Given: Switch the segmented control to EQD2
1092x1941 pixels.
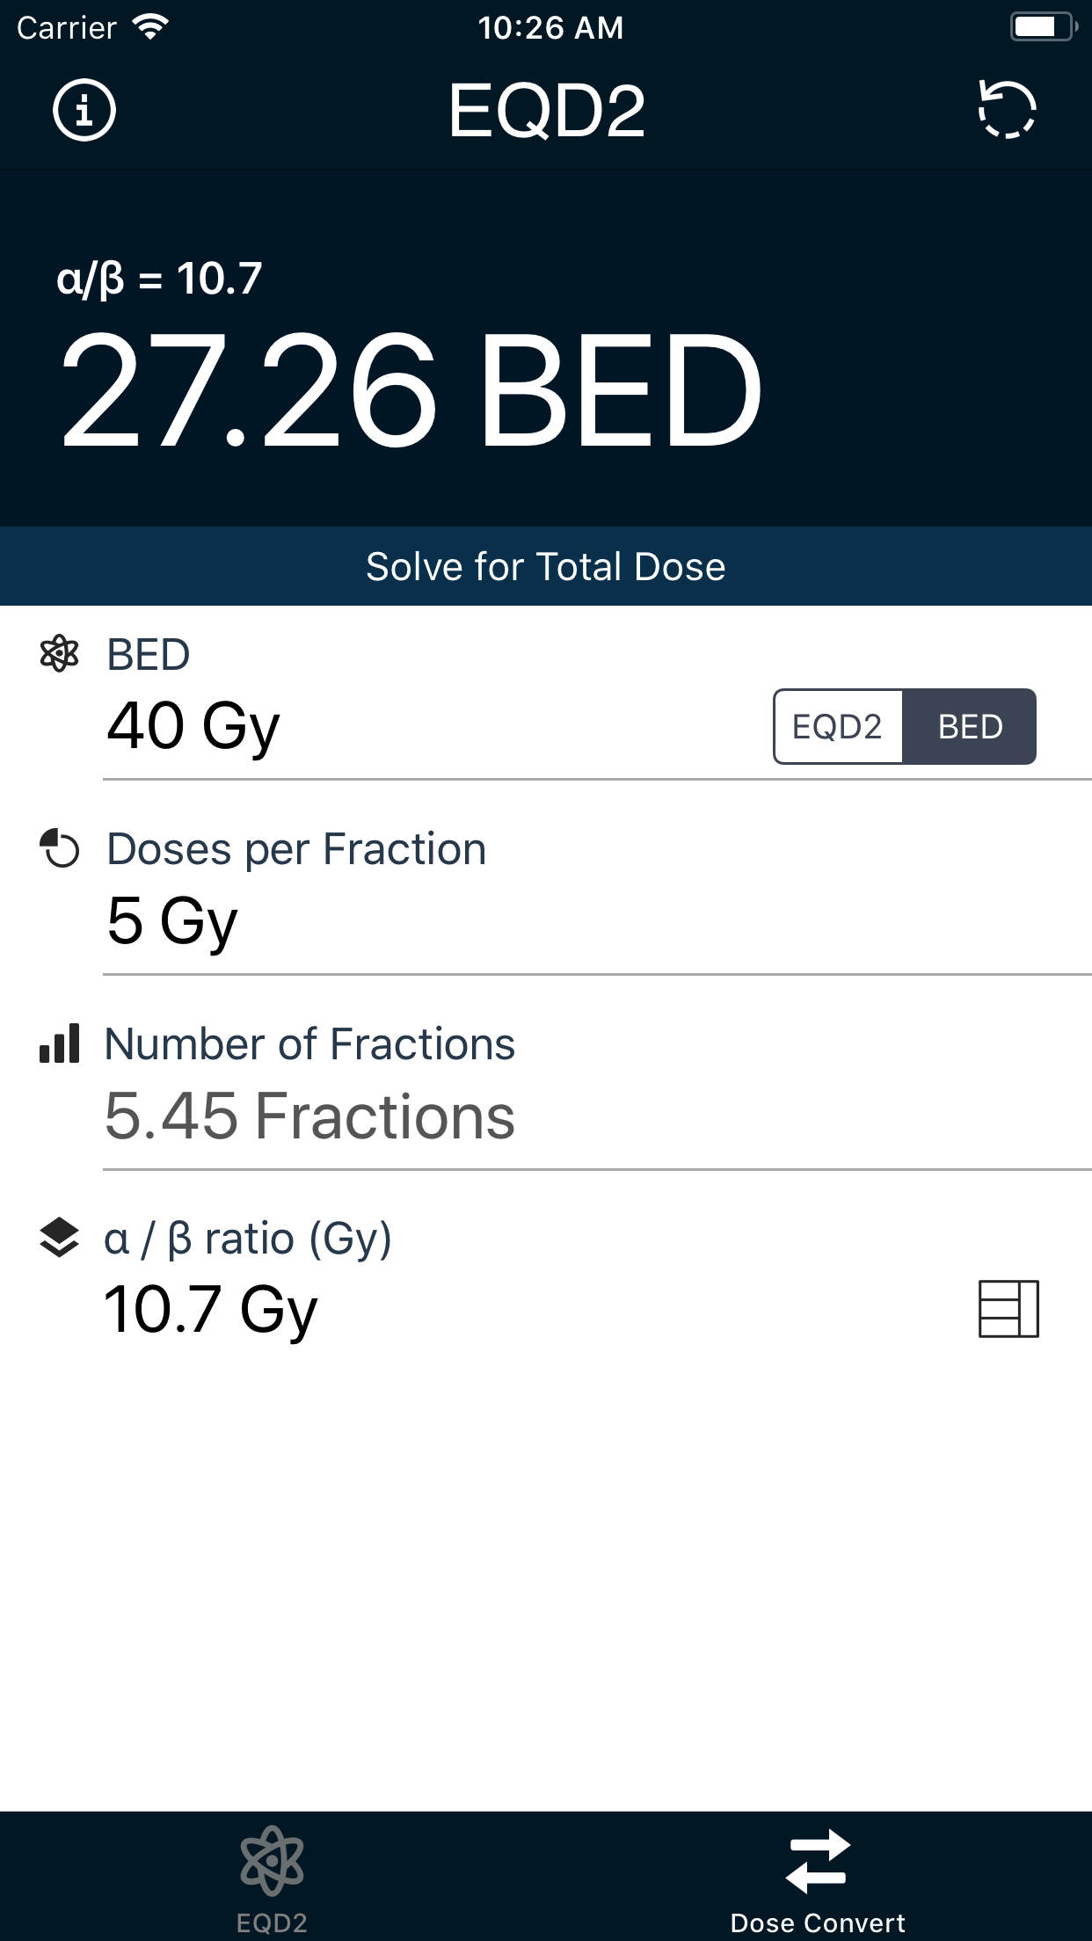Looking at the screenshot, I should pyautogui.click(x=838, y=727).
